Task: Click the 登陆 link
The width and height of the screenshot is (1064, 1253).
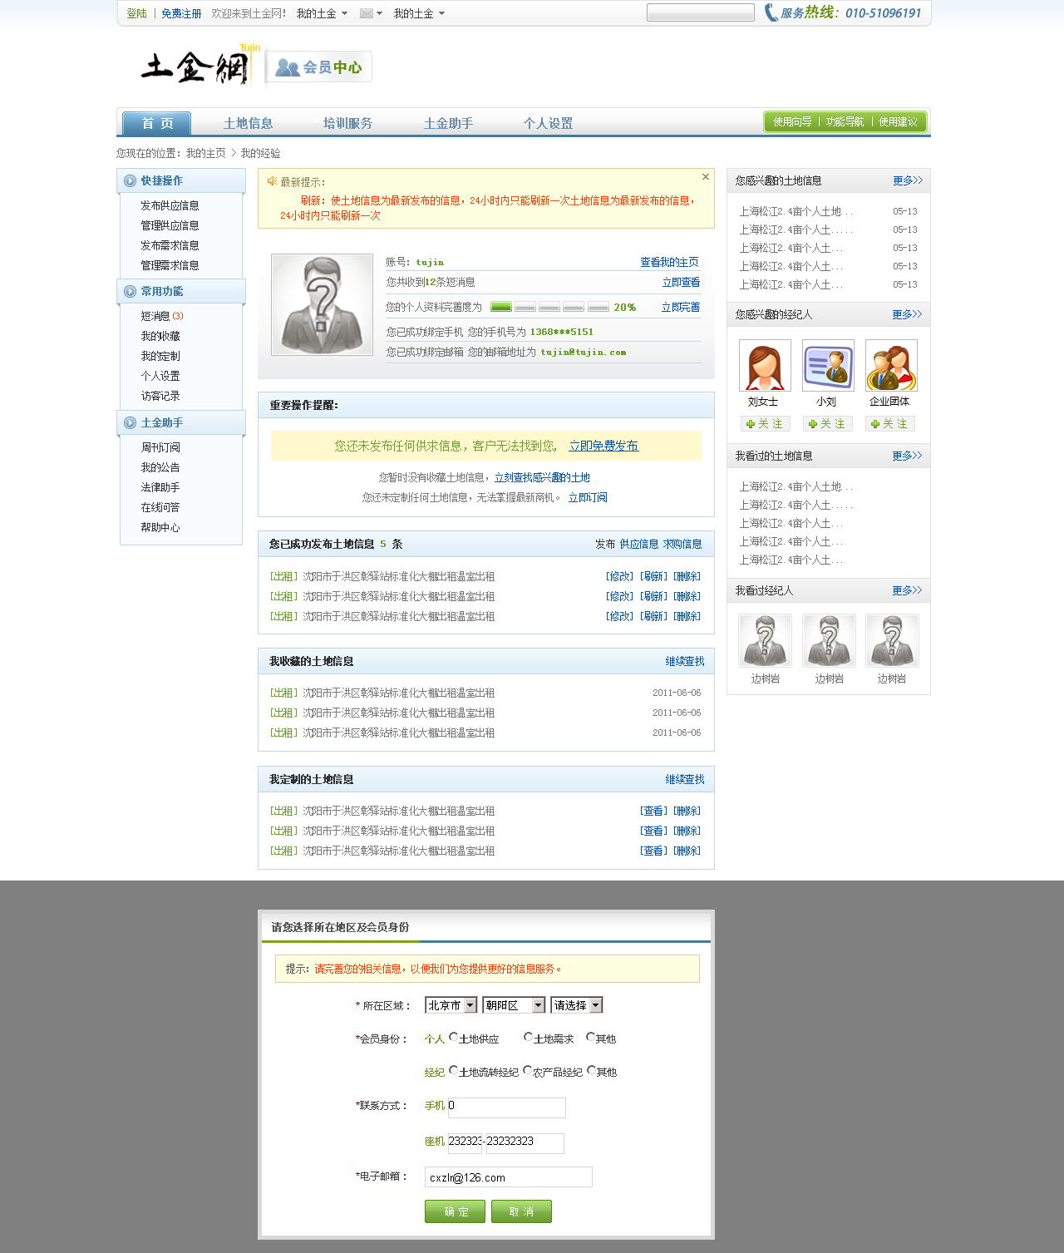Action: 136,13
